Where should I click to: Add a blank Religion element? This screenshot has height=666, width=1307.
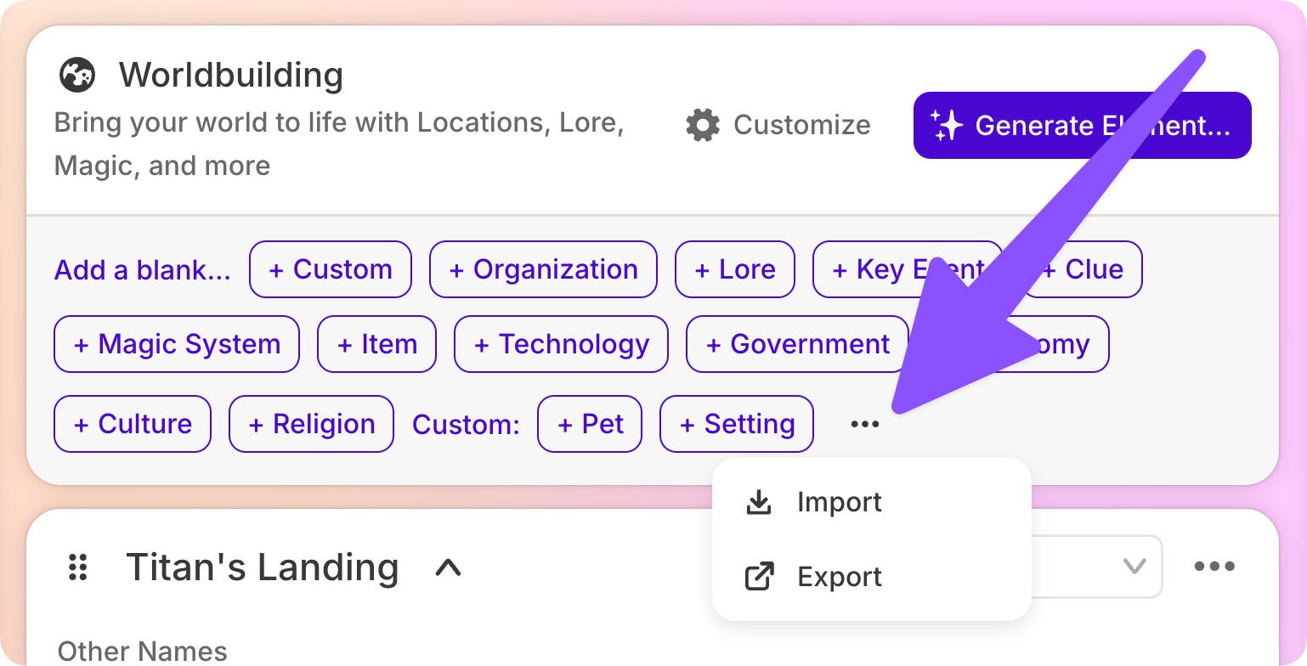[311, 424]
